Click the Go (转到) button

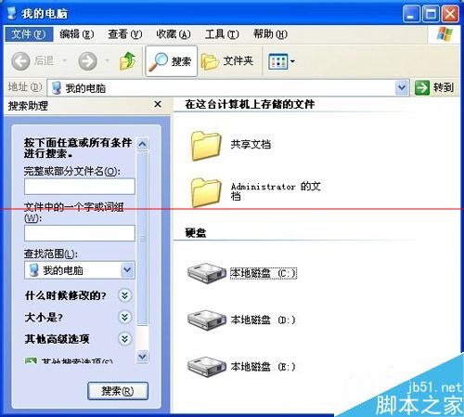[434, 87]
